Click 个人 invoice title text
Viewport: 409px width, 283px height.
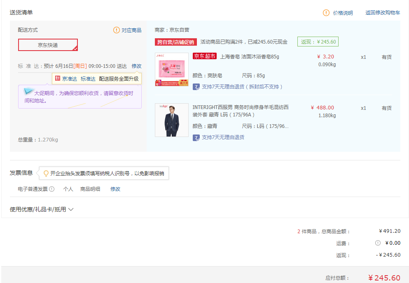(x=68, y=189)
